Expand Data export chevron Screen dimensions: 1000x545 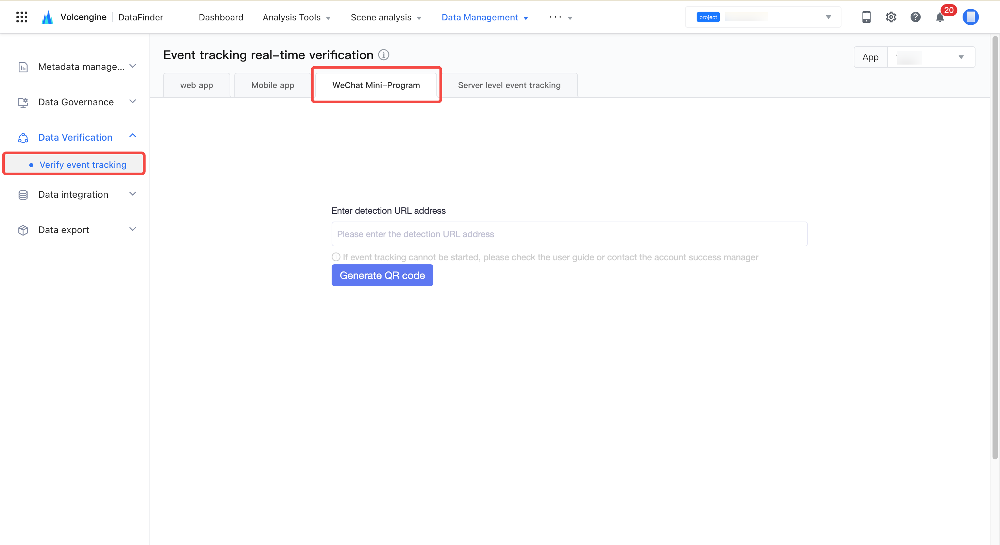[133, 229]
